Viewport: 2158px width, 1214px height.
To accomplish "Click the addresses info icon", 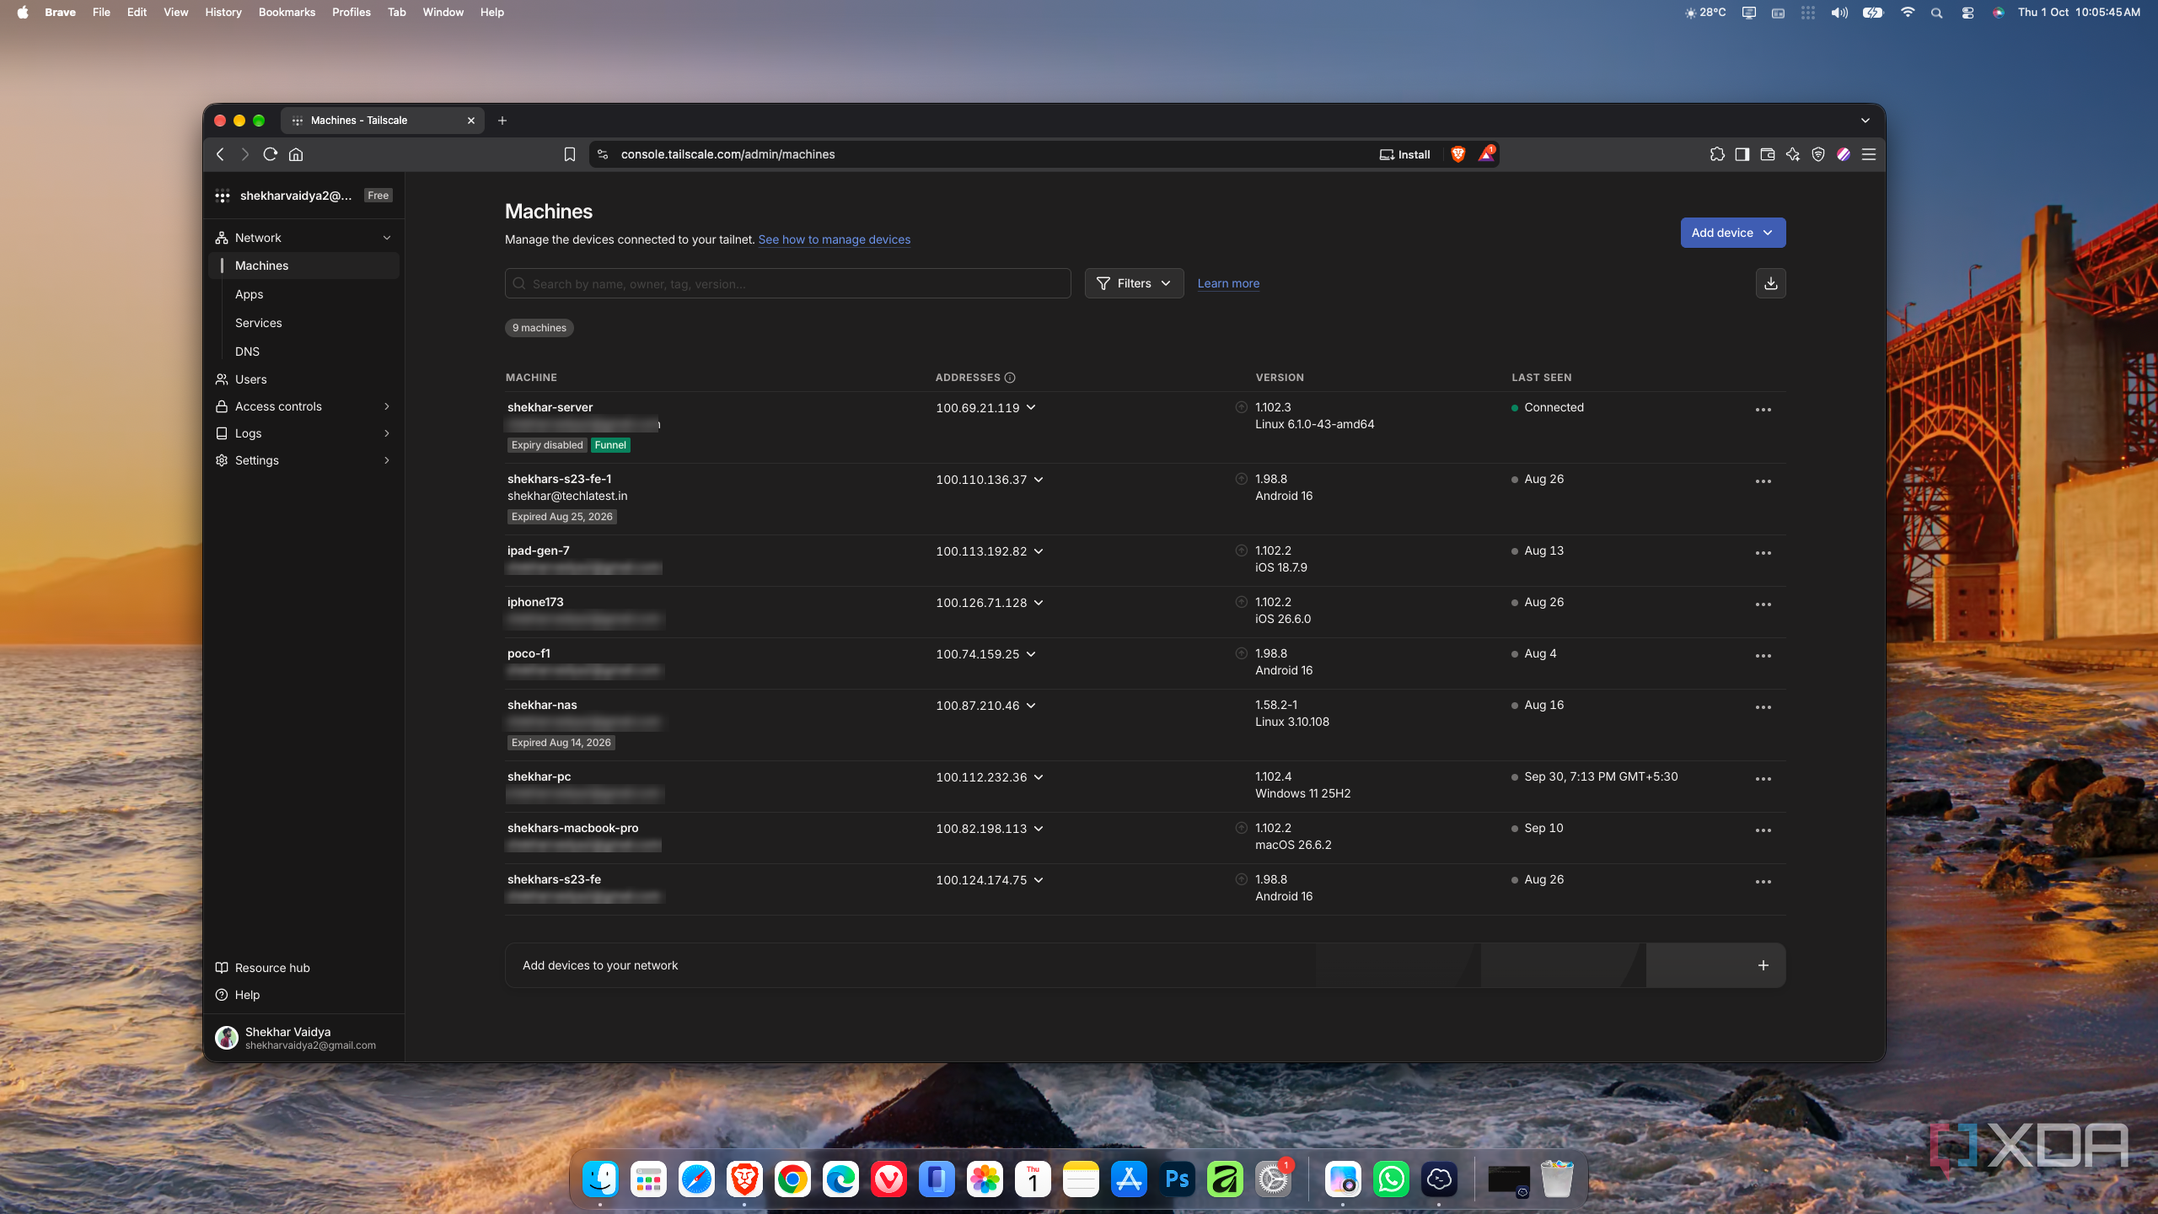I will click(1010, 378).
